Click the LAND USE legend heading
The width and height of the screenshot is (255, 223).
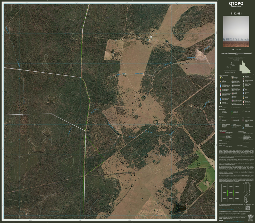(221, 116)
